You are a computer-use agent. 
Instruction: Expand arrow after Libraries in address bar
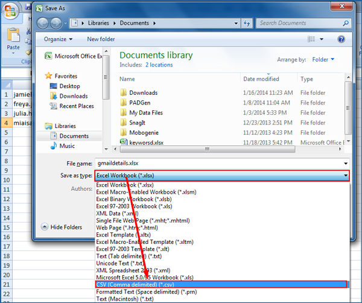tap(114, 23)
